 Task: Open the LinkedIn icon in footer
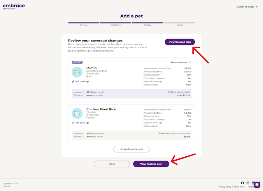[253, 183]
